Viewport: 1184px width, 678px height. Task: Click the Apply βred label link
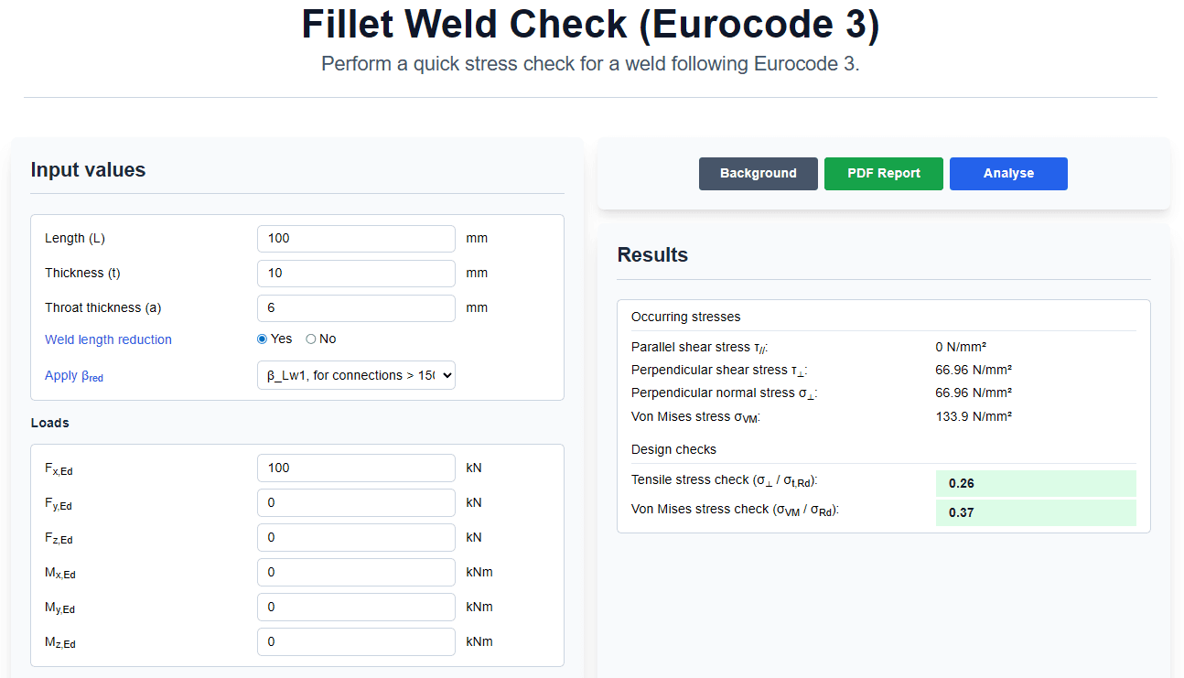click(73, 376)
